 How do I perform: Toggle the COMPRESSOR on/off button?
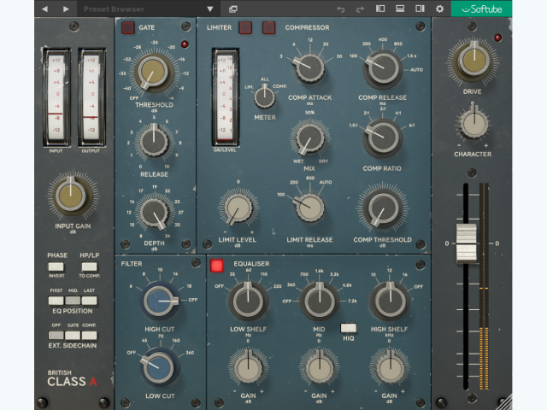pyautogui.click(x=268, y=27)
